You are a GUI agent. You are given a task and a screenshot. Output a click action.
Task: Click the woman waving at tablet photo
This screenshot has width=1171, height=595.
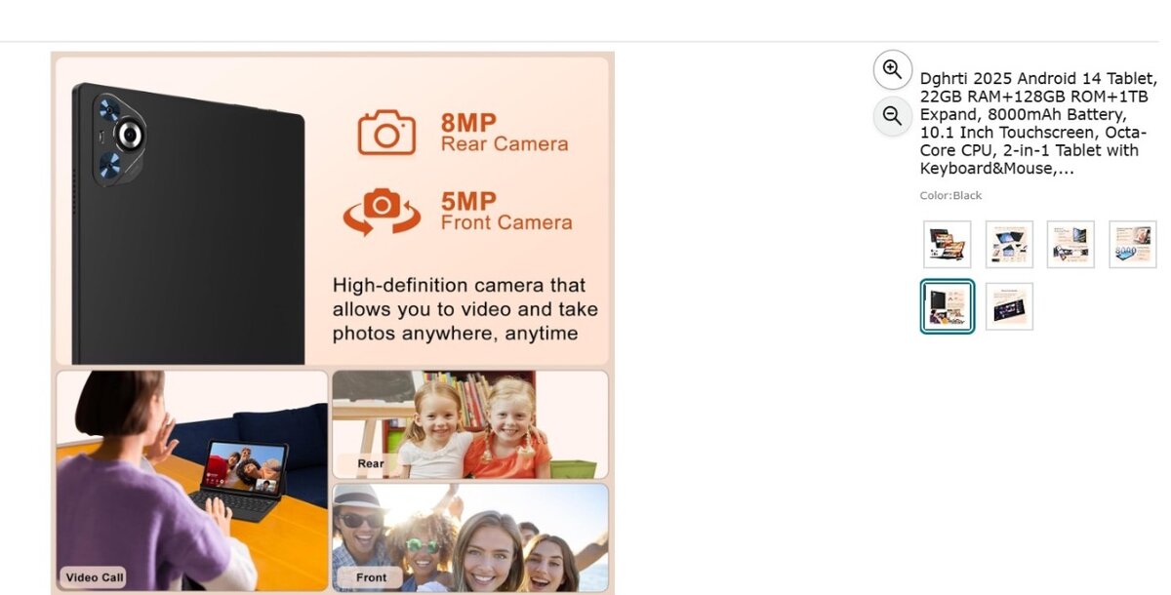point(191,481)
